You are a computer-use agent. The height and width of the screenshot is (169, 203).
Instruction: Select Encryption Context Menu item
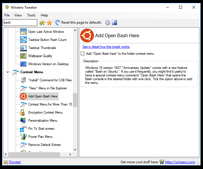(x=45, y=112)
